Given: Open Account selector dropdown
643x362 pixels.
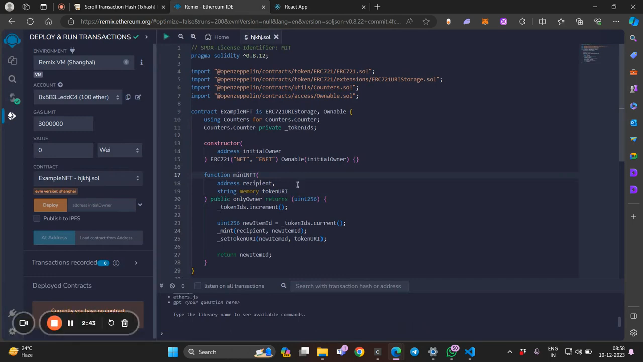Looking at the screenshot, I should (77, 97).
